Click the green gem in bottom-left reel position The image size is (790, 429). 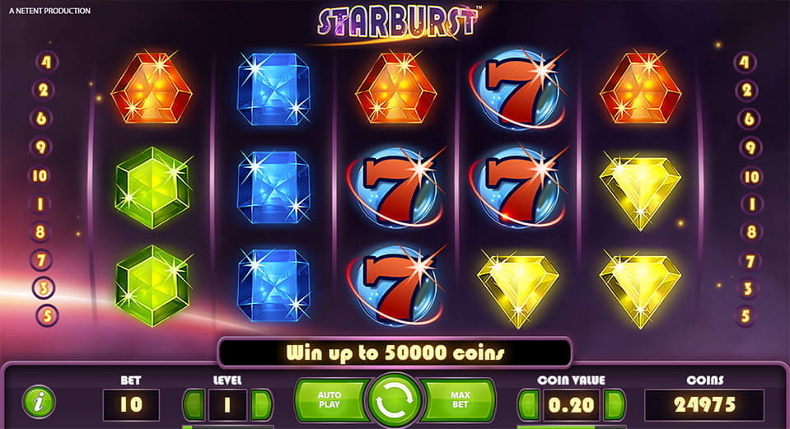tap(152, 286)
